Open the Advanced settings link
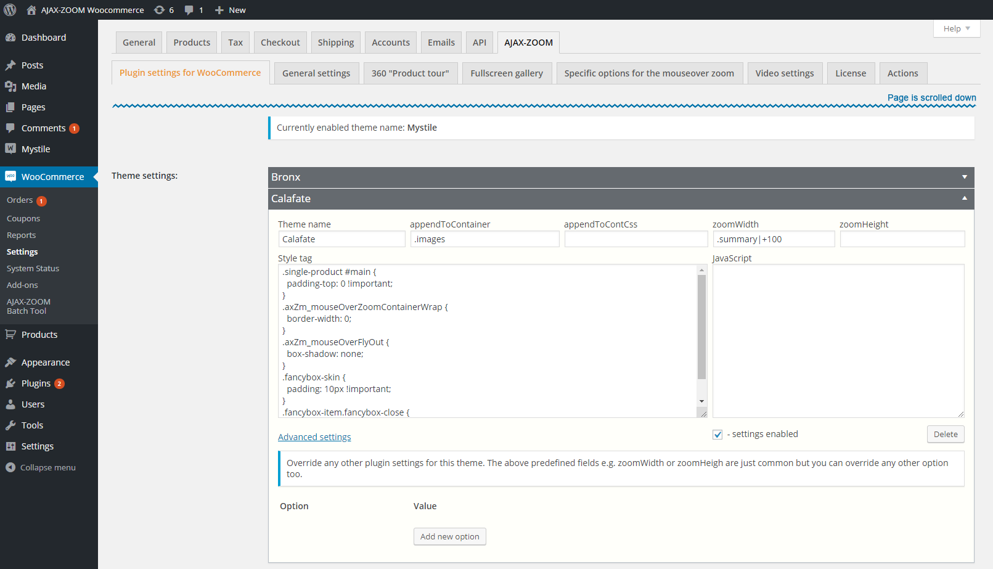This screenshot has height=569, width=993. (314, 437)
